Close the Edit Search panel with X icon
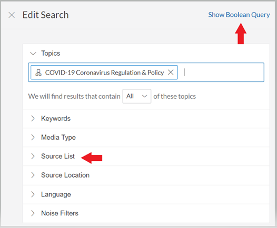This screenshot has width=277, height=228. 12,15
